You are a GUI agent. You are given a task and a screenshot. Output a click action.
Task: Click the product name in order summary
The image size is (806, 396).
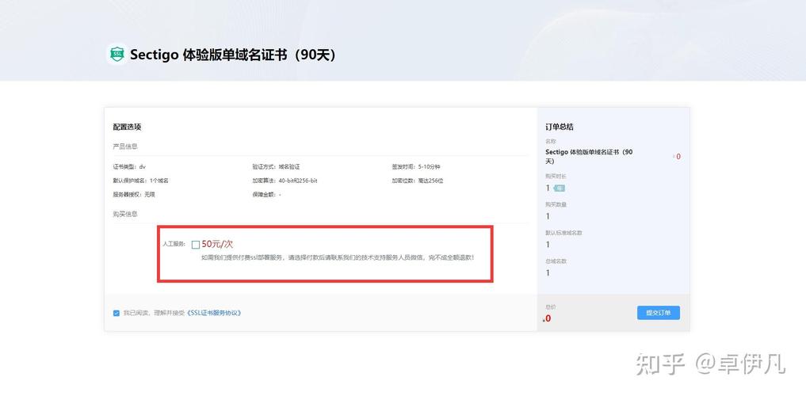pos(589,157)
